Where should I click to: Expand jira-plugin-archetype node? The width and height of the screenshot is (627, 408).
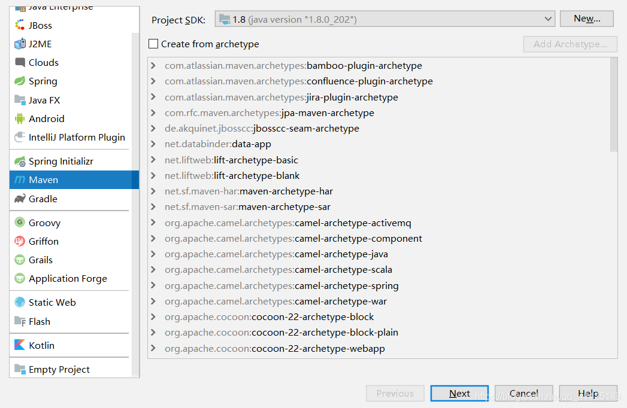(153, 97)
